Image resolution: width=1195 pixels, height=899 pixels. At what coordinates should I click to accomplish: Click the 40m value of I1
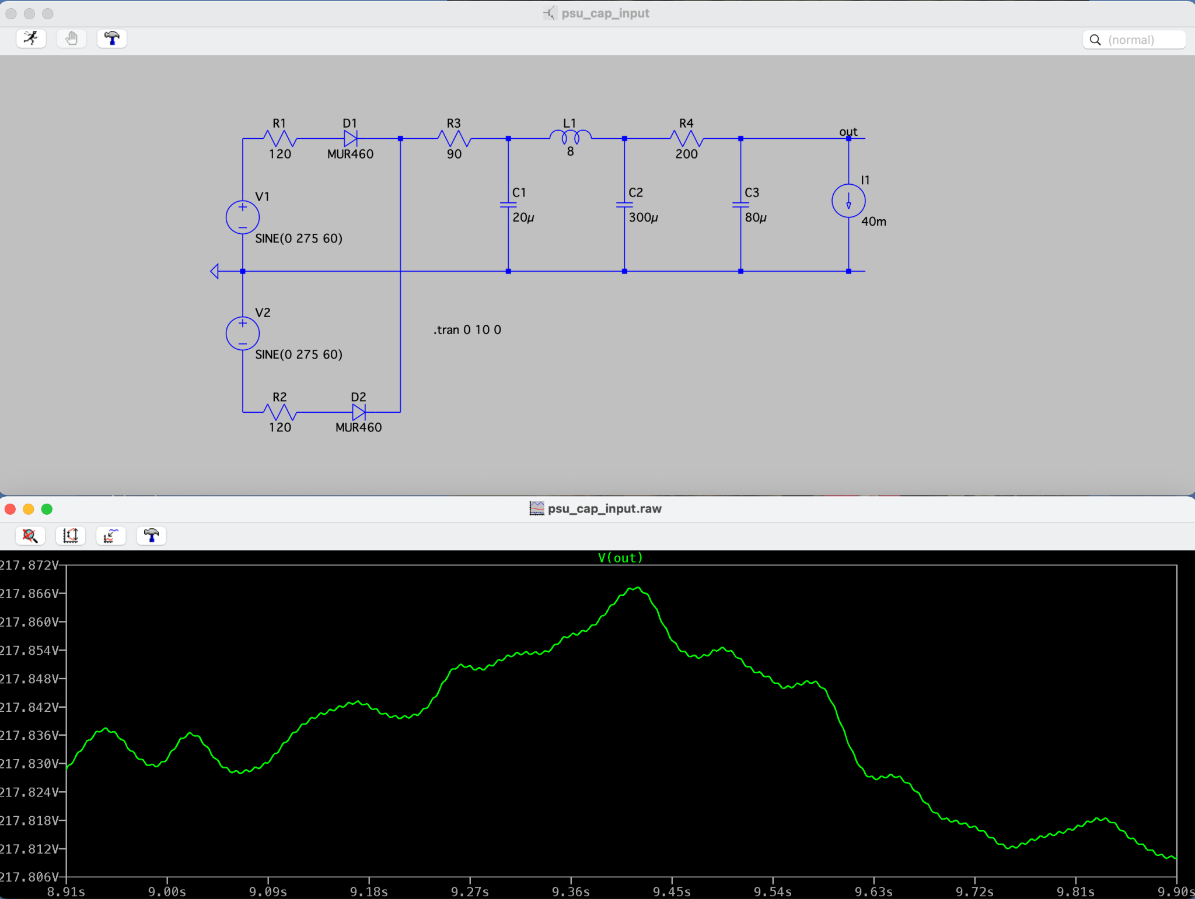873,222
